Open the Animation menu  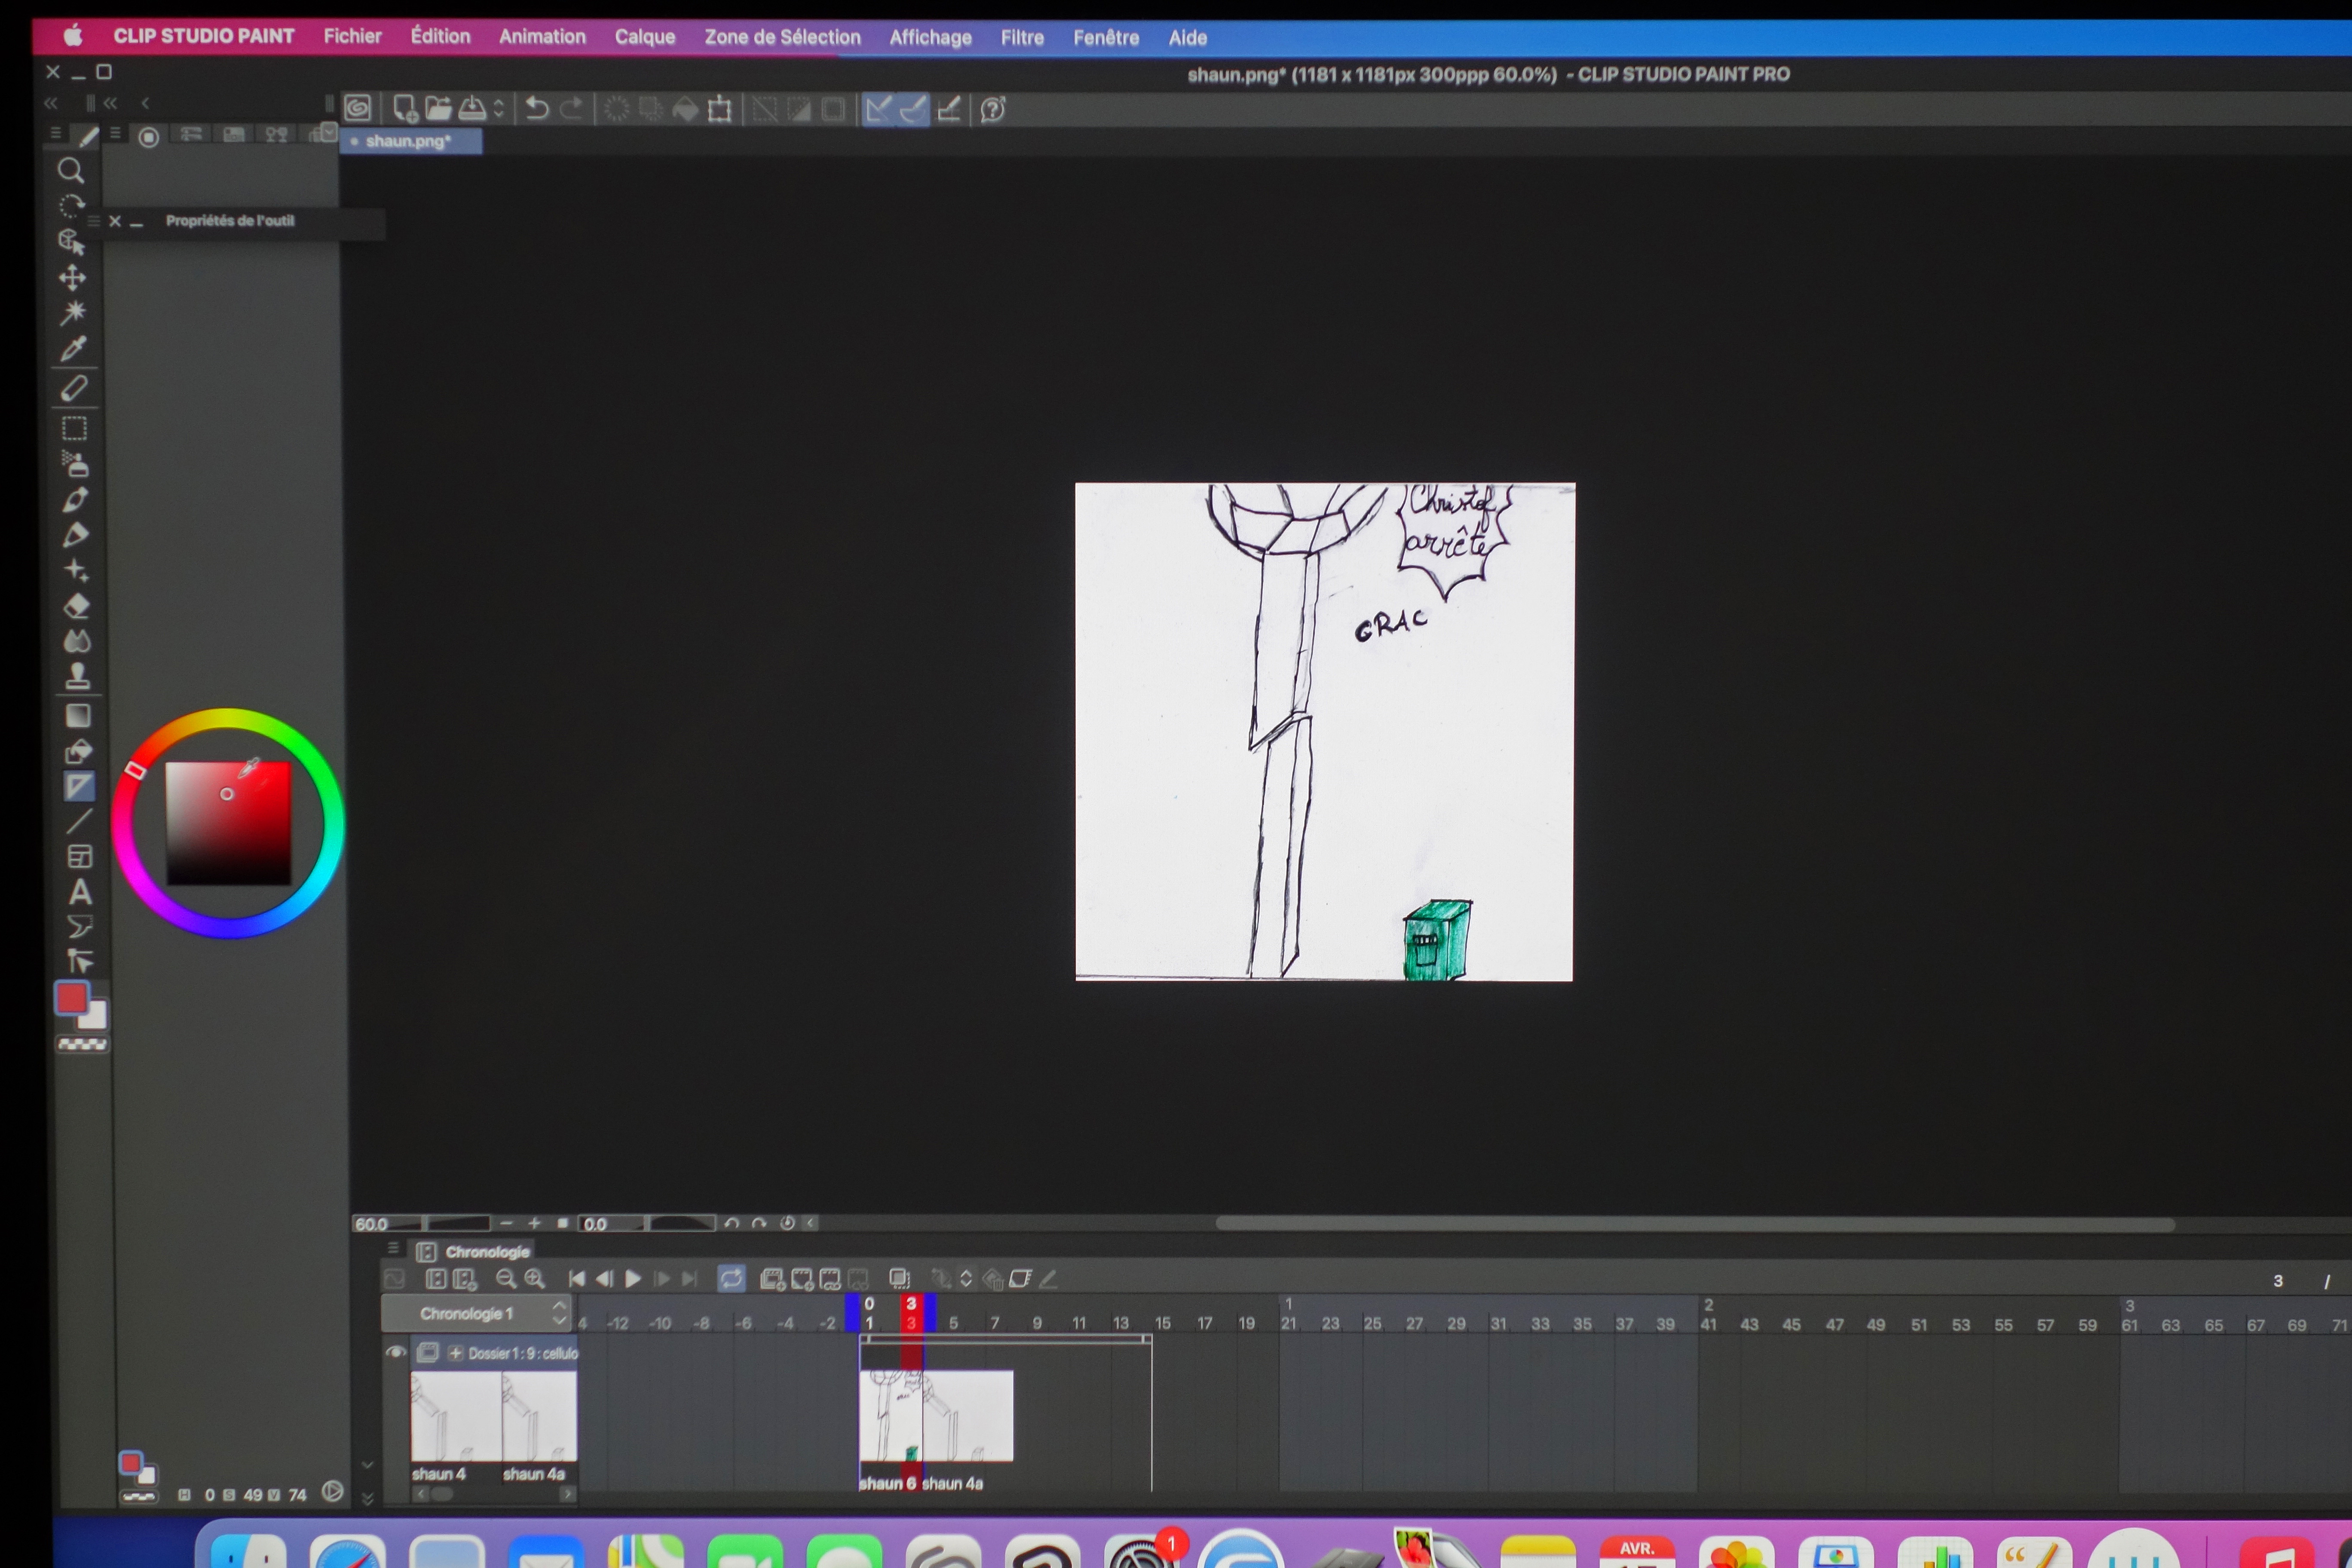tap(542, 37)
